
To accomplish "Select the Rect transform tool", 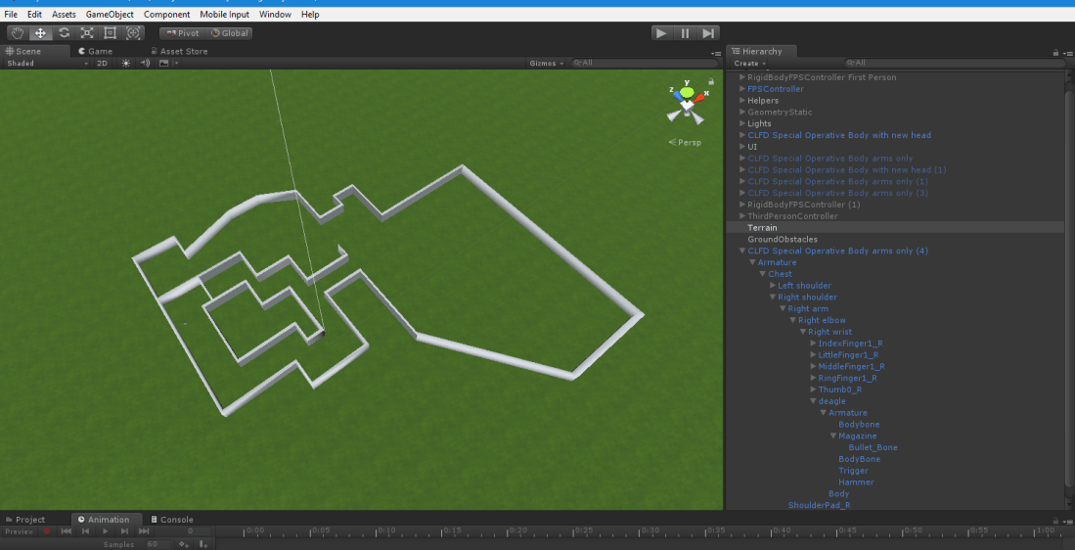I will click(111, 33).
